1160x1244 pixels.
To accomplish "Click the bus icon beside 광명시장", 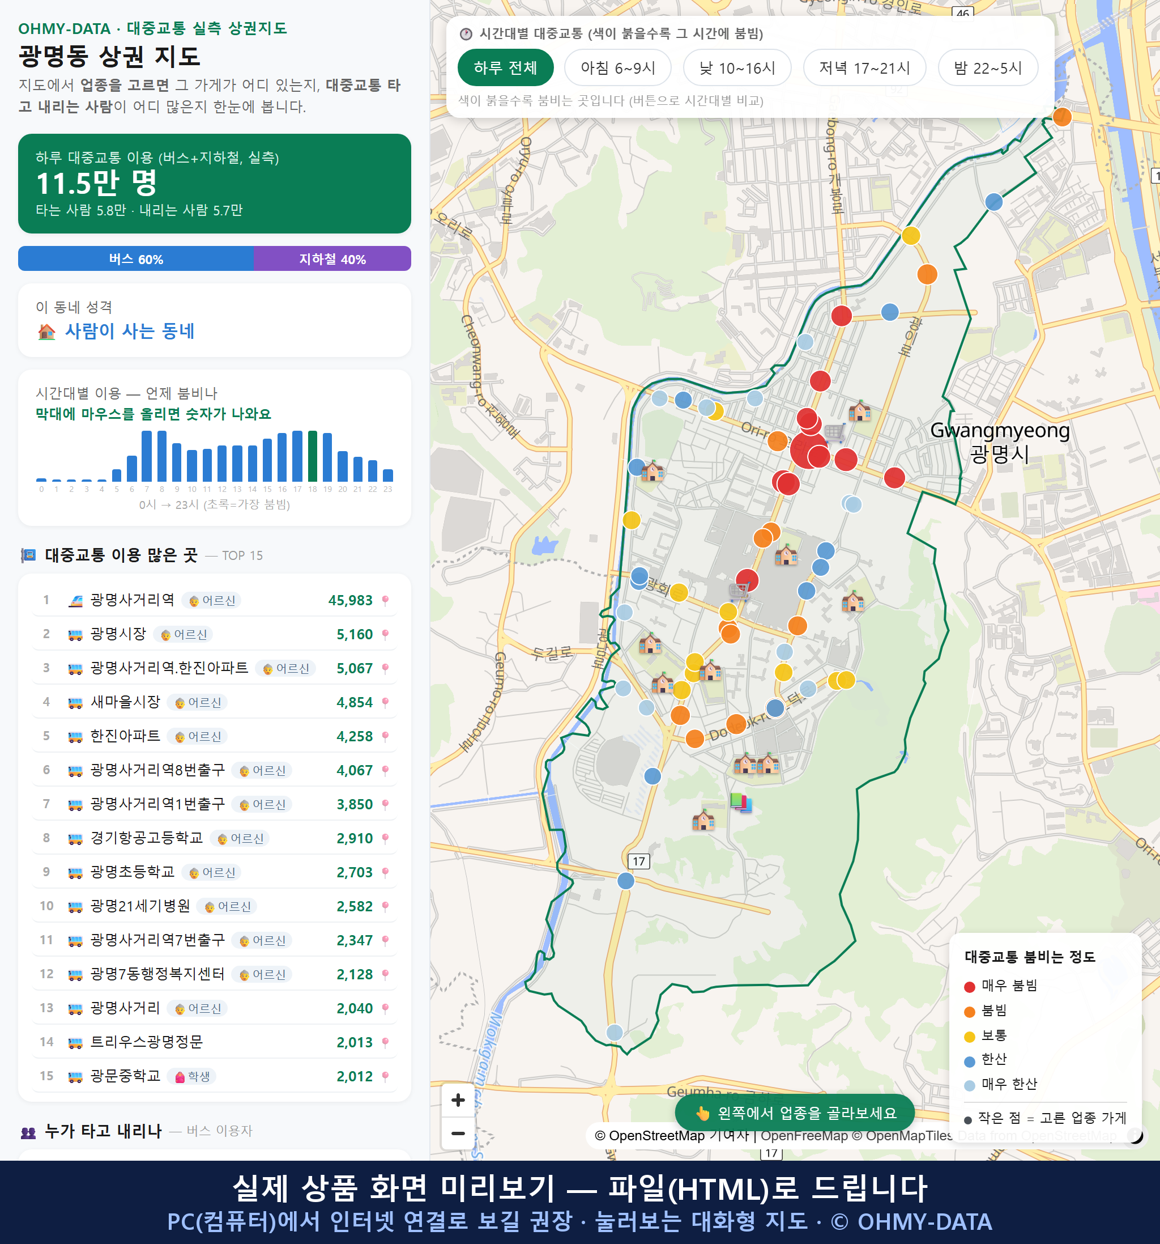I will point(75,635).
